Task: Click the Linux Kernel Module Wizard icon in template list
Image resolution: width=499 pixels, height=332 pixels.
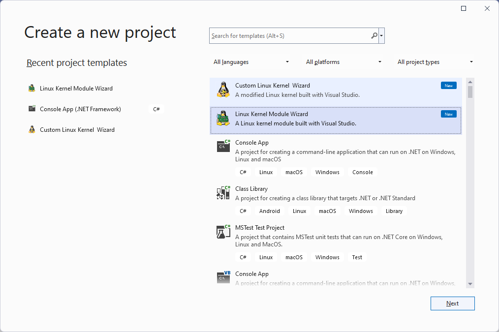Action: pyautogui.click(x=223, y=118)
